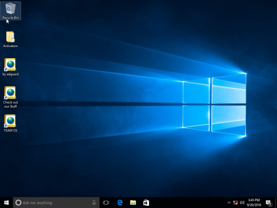Click the Cortana circle icon
This screenshot has width=277, height=208.
[18, 202]
